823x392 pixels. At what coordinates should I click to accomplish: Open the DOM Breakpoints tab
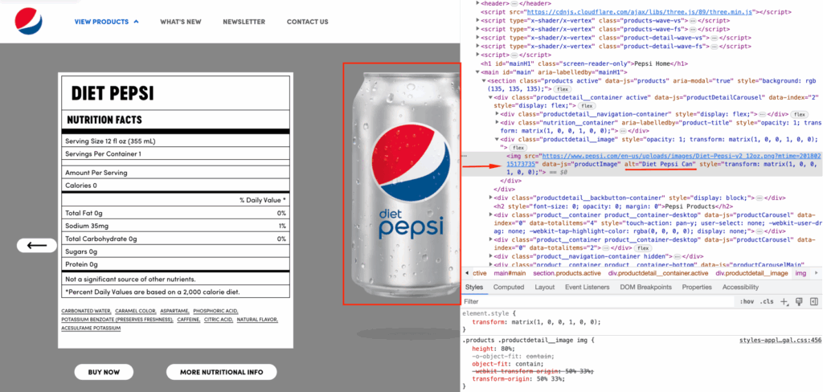pos(645,288)
